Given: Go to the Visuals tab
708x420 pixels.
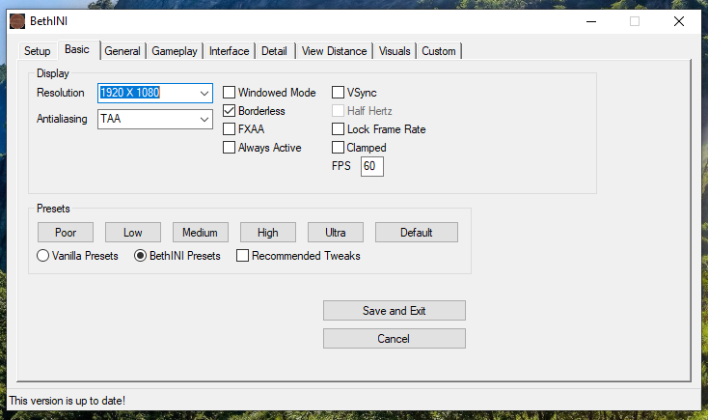Looking at the screenshot, I should click(395, 51).
